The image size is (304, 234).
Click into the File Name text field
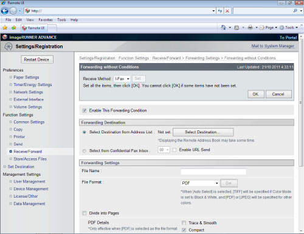pos(213,172)
